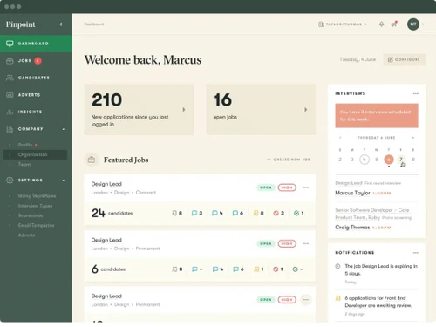Open Design Lead expiring notification
Viewport: 436px width, 327px height.
[377, 274]
